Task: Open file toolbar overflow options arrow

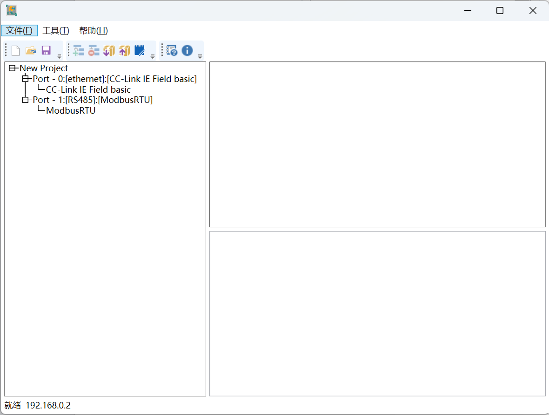Action: pyautogui.click(x=59, y=56)
